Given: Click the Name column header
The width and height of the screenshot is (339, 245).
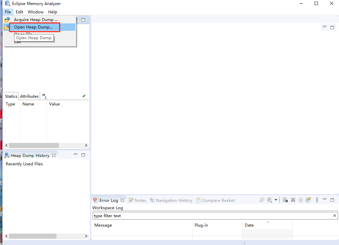Looking at the screenshot, I should coord(28,104).
